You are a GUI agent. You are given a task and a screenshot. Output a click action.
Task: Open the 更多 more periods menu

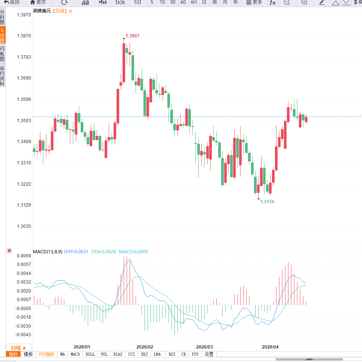click(254, 2)
